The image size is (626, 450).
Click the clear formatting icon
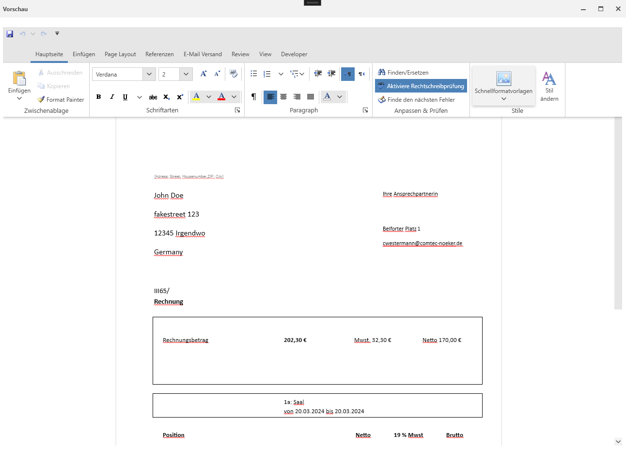[x=234, y=74]
